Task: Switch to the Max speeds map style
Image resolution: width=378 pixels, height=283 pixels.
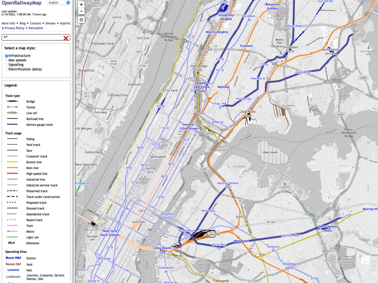Action: tap(7, 60)
